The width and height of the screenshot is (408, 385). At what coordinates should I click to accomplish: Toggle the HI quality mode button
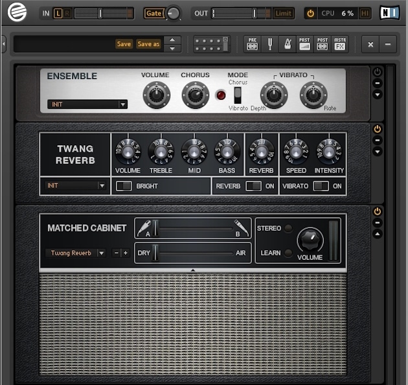point(365,13)
